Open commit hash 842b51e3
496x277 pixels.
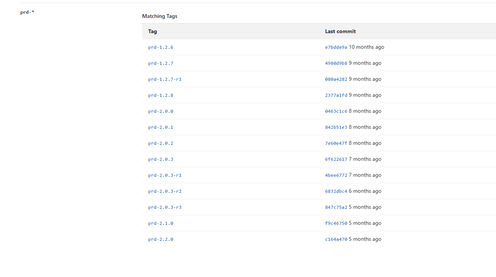pyautogui.click(x=336, y=127)
